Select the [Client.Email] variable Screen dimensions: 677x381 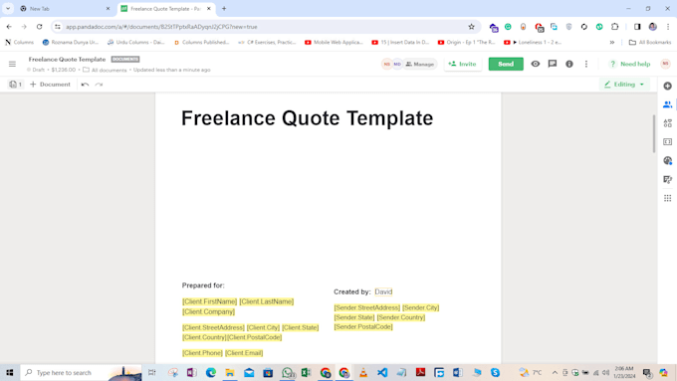coord(244,352)
